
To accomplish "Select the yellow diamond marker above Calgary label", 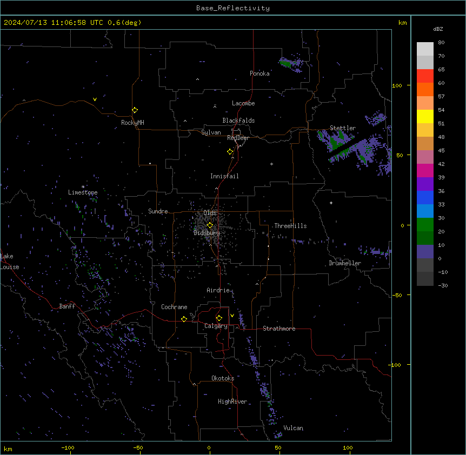I will (x=219, y=318).
